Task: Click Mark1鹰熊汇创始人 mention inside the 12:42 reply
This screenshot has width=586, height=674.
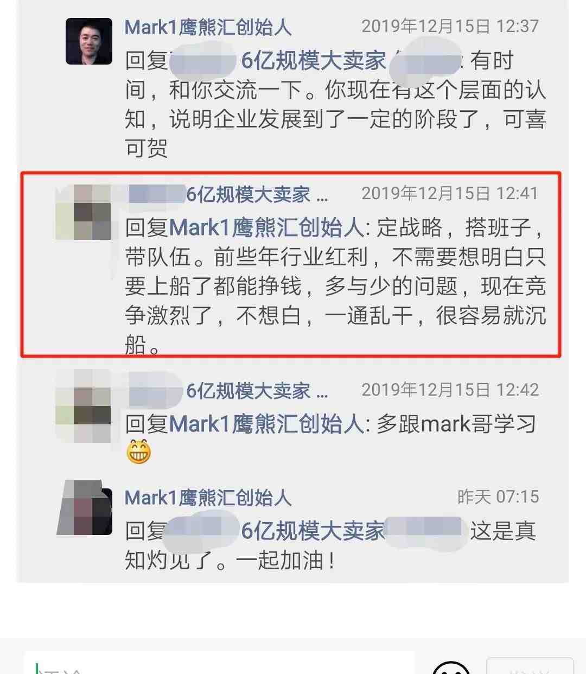Action: click(266, 424)
